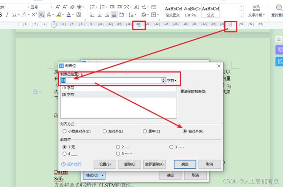Screen dimensions: 283x187
Task: Choose leader option 2 radio button
Action: (x=118, y=147)
